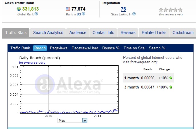
Task: Click the Change column header in table
Action: (x=164, y=69)
